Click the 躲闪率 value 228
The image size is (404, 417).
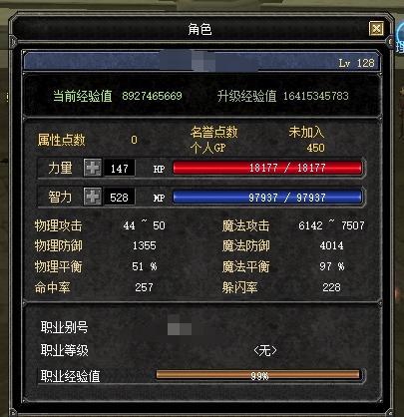[x=331, y=287]
